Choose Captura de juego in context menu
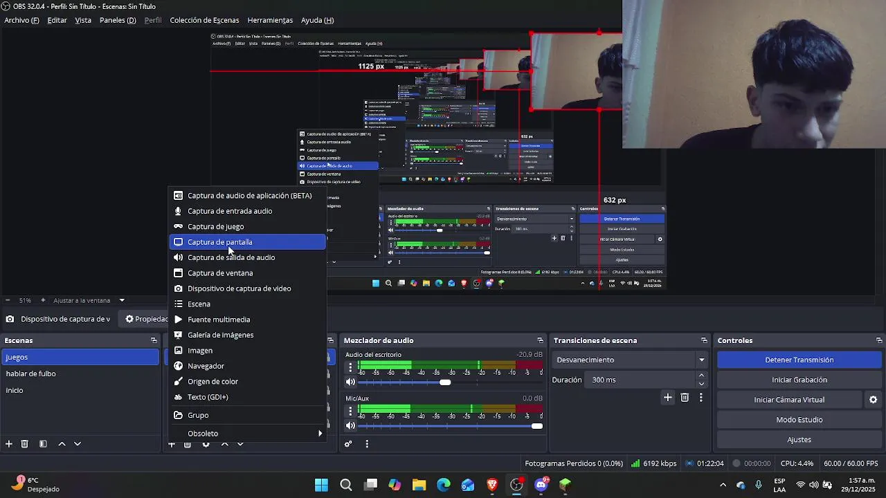This screenshot has width=886, height=498. 247,227
